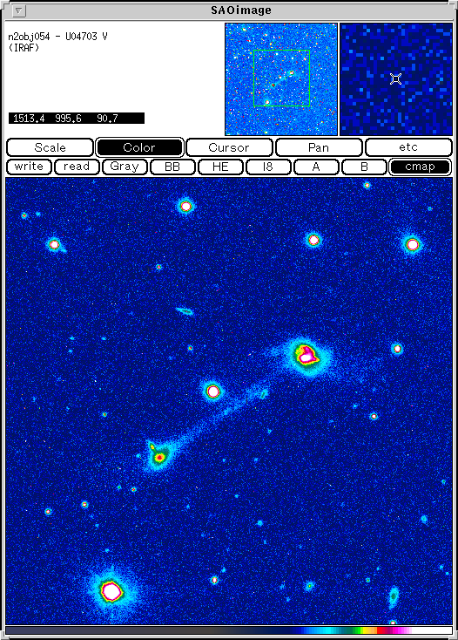This screenshot has height=640, width=458.
Task: Select the BB colormap
Action: [x=172, y=167]
